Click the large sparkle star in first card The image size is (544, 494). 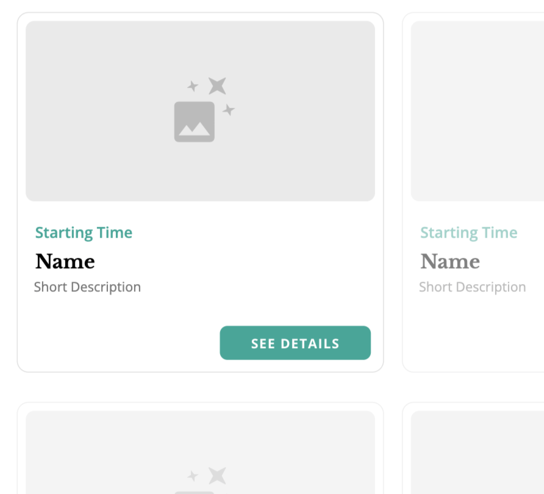pyautogui.click(x=217, y=86)
